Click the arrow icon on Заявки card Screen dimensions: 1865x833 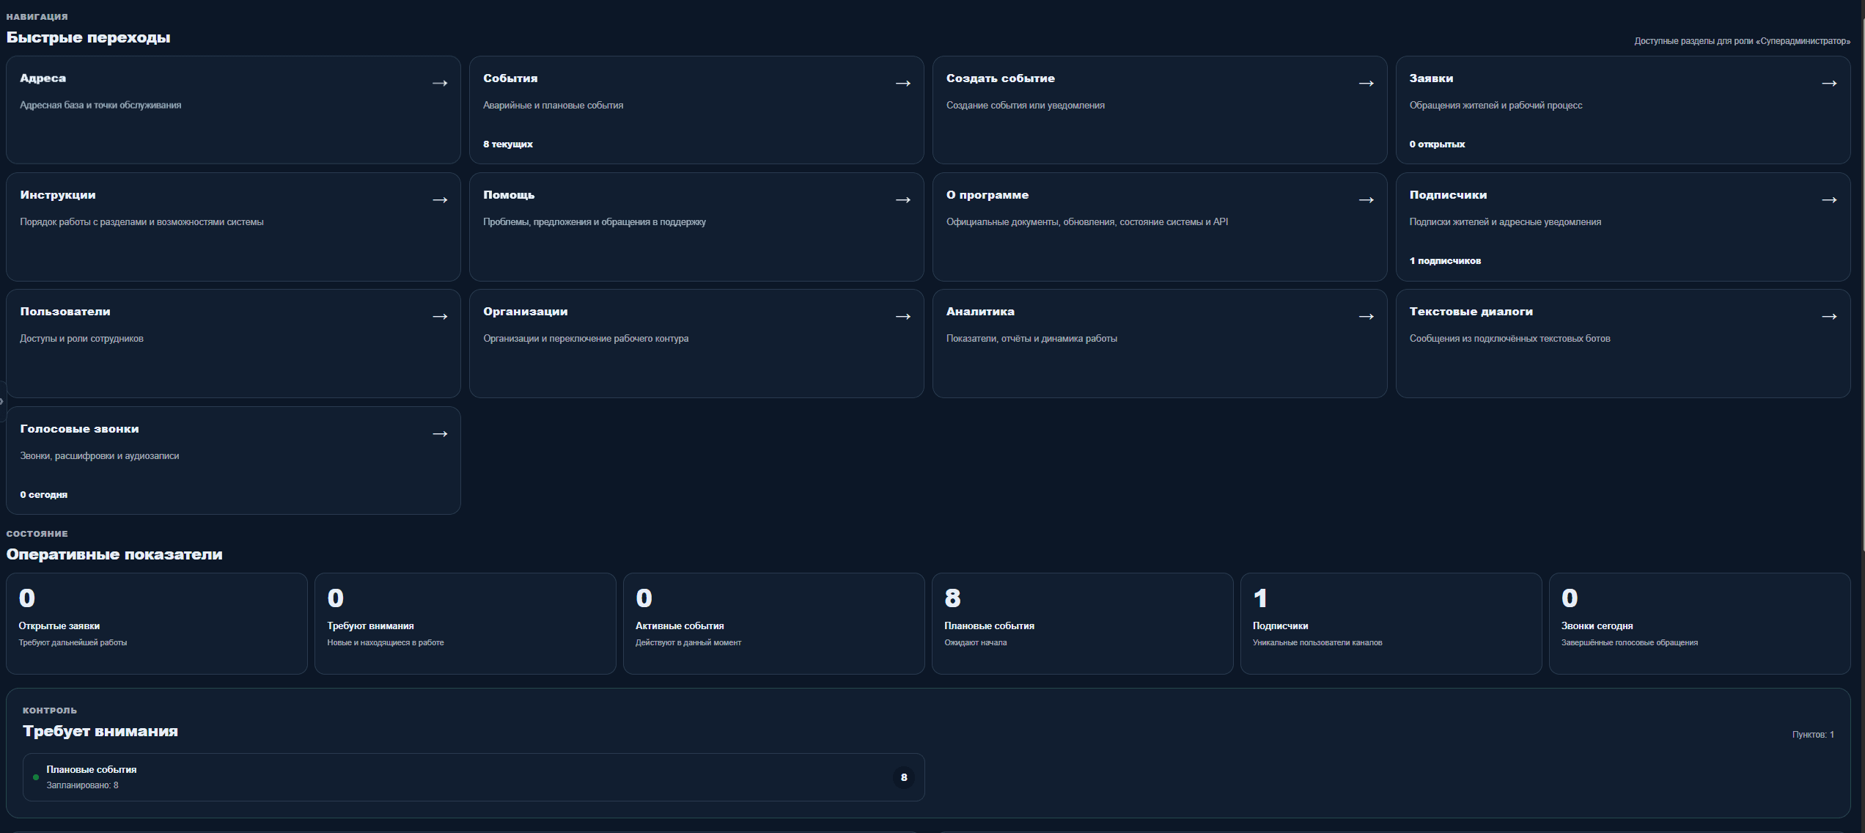coord(1830,84)
